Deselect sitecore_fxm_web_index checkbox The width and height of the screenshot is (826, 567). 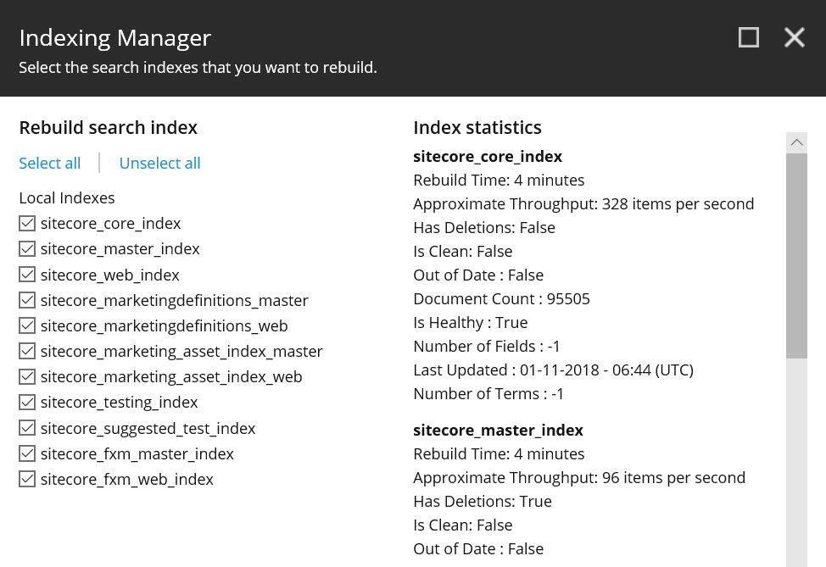coord(27,479)
